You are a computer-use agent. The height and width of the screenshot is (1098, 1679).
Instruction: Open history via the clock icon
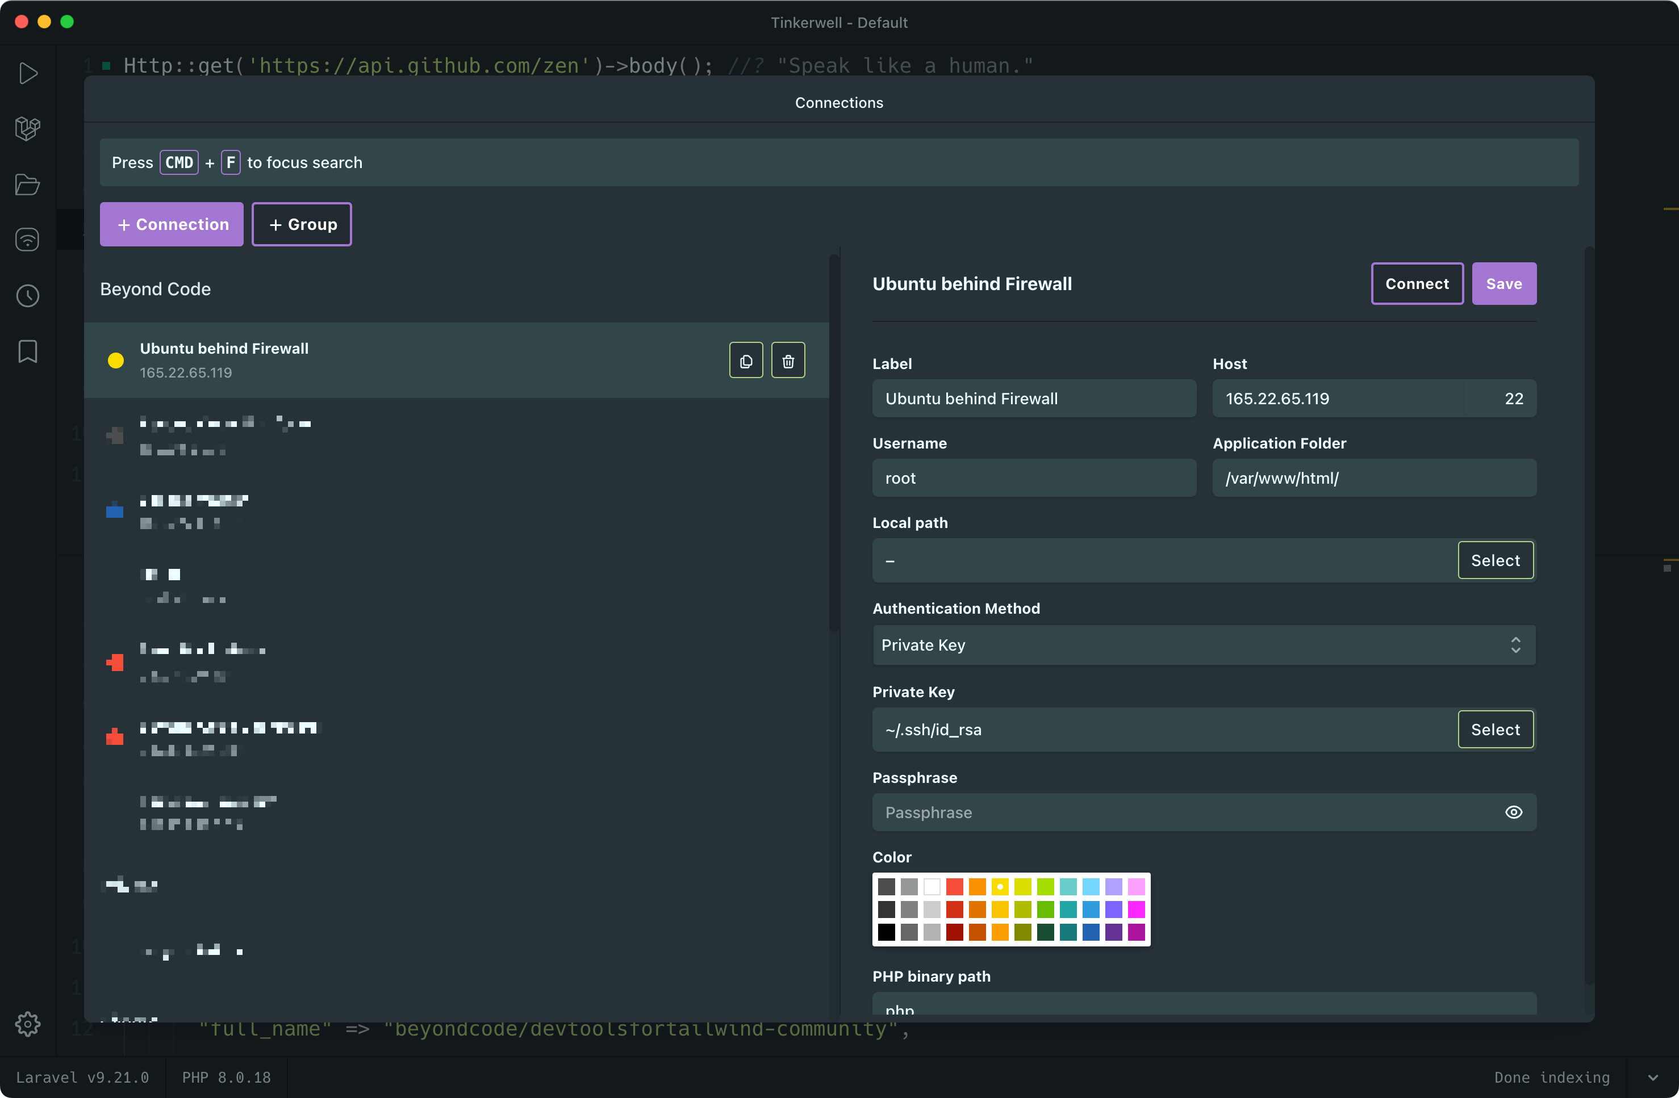coord(27,295)
